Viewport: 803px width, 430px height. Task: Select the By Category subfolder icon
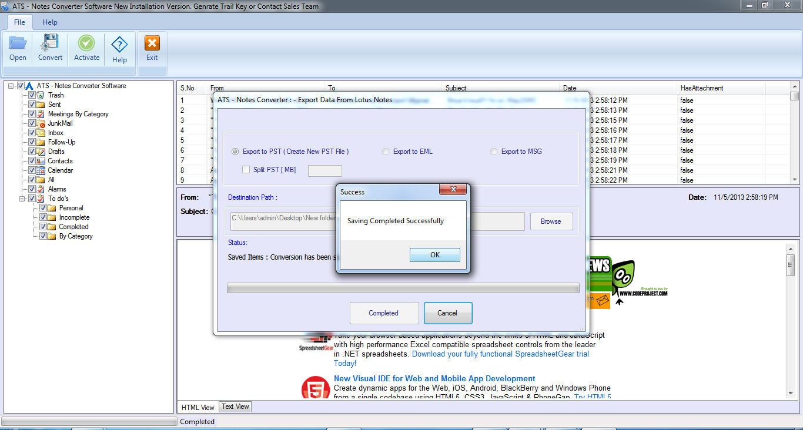[x=52, y=236]
